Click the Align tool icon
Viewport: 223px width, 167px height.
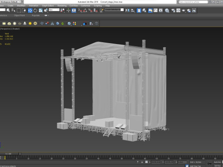tap(133, 10)
